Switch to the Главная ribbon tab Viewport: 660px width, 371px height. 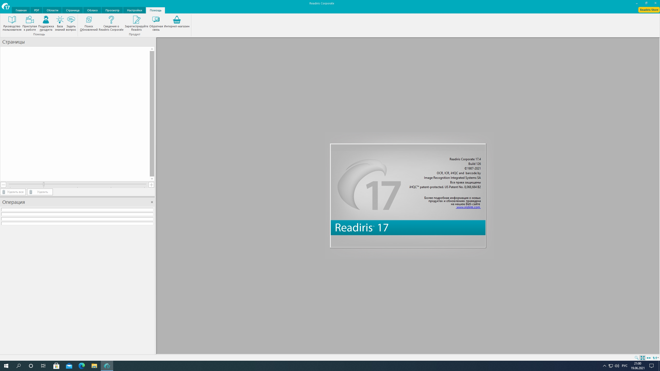(21, 10)
